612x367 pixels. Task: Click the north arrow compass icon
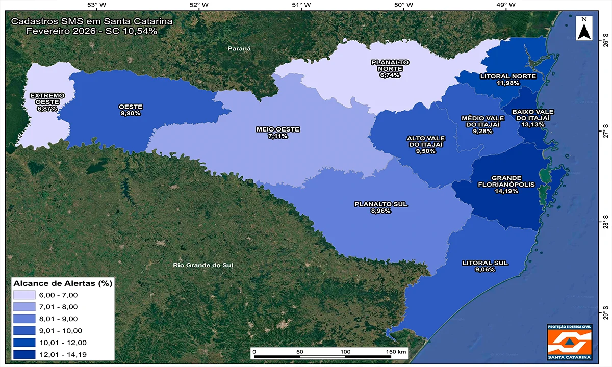[x=584, y=29]
